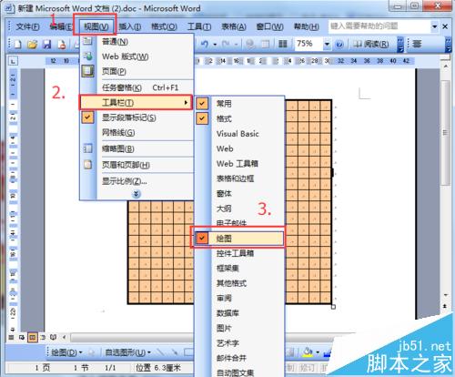Select the Arrow tool on Drawing toolbar
This screenshot has width=455, height=377.
coord(175,352)
